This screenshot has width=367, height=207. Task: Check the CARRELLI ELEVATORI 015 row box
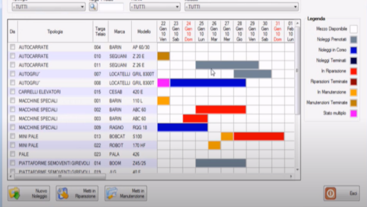(13, 92)
